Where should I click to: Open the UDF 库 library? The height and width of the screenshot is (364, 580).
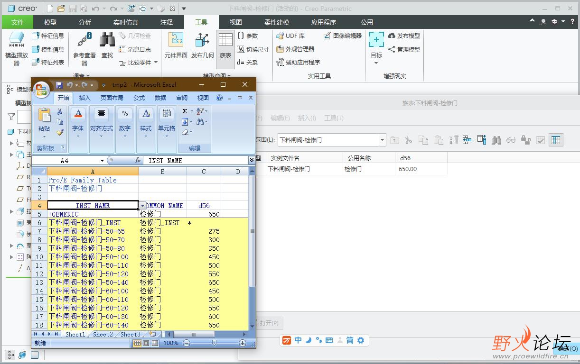coord(290,36)
